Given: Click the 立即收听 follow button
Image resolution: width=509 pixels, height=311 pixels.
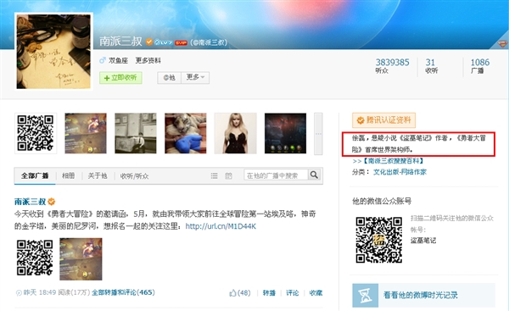Looking at the screenshot, I should tap(120, 78).
